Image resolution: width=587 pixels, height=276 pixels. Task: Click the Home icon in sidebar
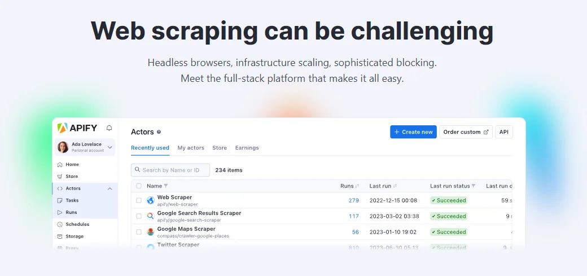60,165
